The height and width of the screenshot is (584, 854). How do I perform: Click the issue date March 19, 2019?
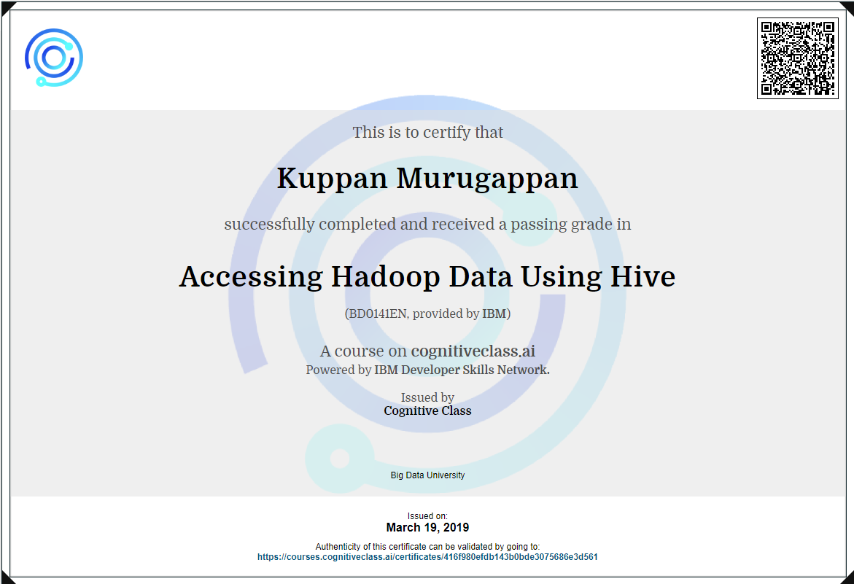tap(427, 527)
